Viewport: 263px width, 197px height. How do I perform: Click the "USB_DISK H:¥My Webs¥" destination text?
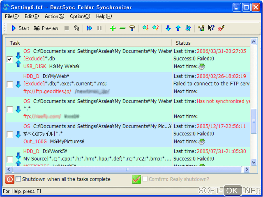click(x=51, y=66)
